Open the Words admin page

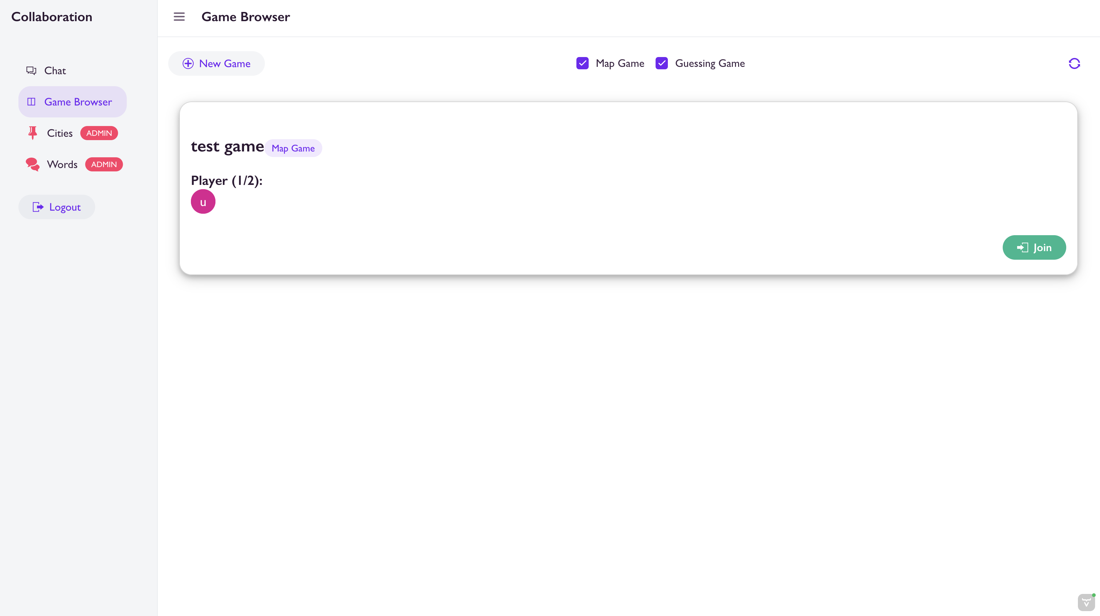tap(73, 164)
